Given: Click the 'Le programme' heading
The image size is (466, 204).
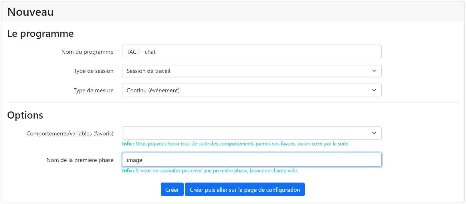Looking at the screenshot, I should pos(40,33).
